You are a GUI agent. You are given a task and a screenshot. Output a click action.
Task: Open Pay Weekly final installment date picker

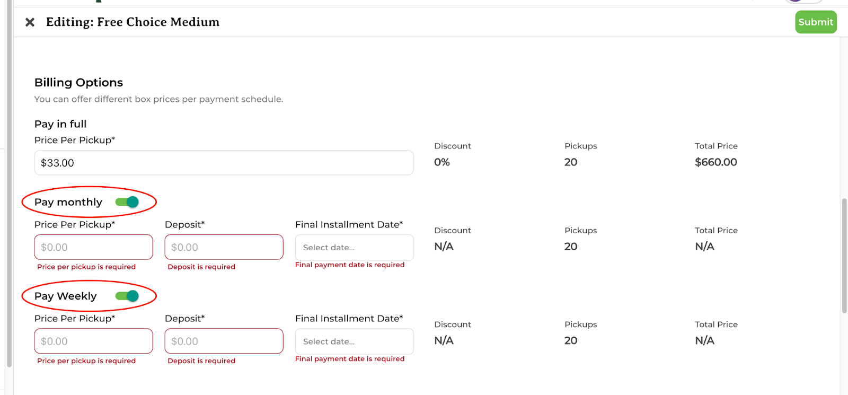pyautogui.click(x=354, y=341)
